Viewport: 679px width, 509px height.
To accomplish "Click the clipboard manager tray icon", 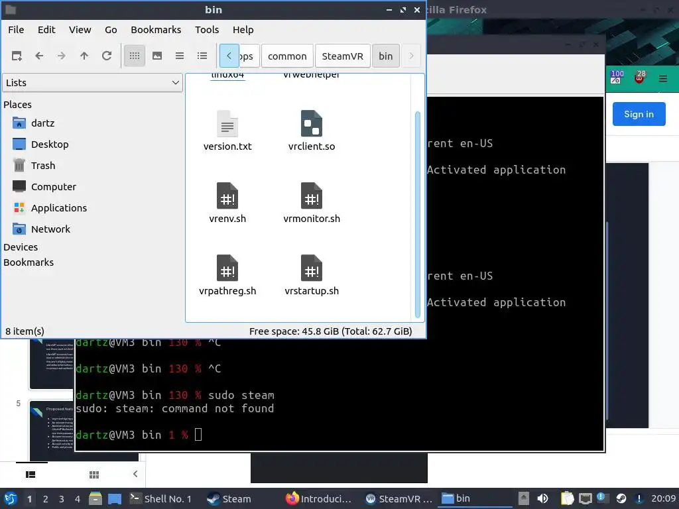I will (x=568, y=499).
